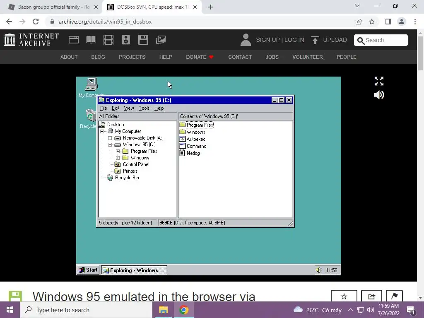Screen dimensions: 424x318
Task: Open the View menu in Explorer
Action: click(x=129, y=108)
